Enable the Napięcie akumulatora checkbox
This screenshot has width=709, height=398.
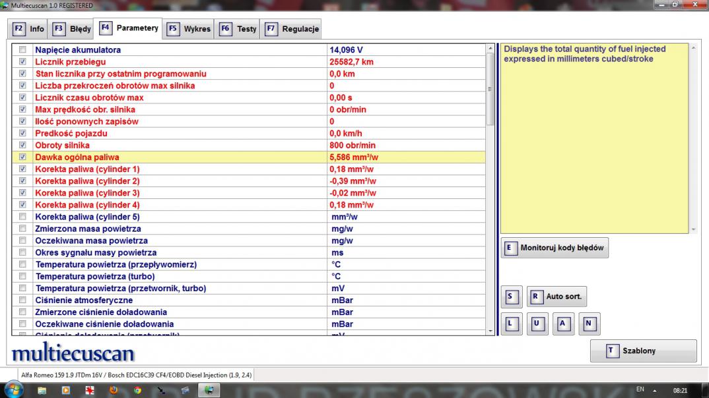point(23,50)
